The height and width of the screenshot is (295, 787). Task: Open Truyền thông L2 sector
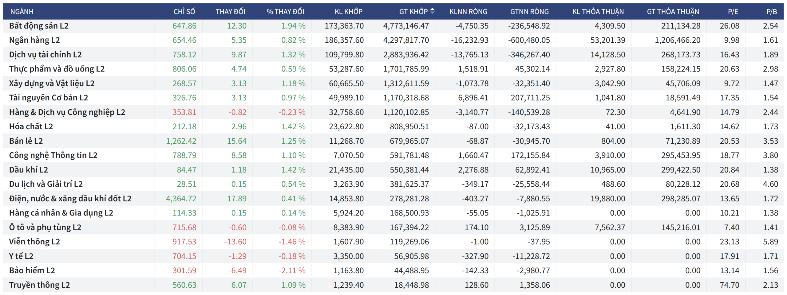click(39, 285)
